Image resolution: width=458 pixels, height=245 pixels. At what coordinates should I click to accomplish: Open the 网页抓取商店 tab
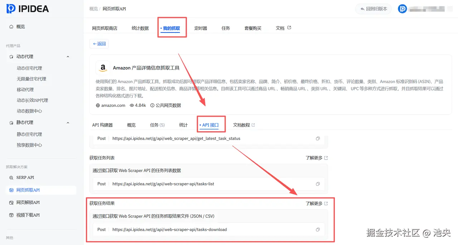coord(104,28)
